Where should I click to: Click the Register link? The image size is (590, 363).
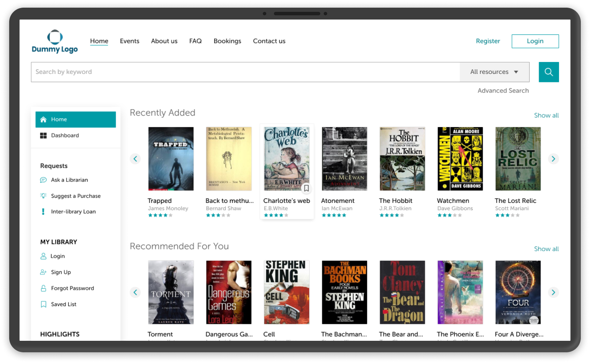click(488, 41)
